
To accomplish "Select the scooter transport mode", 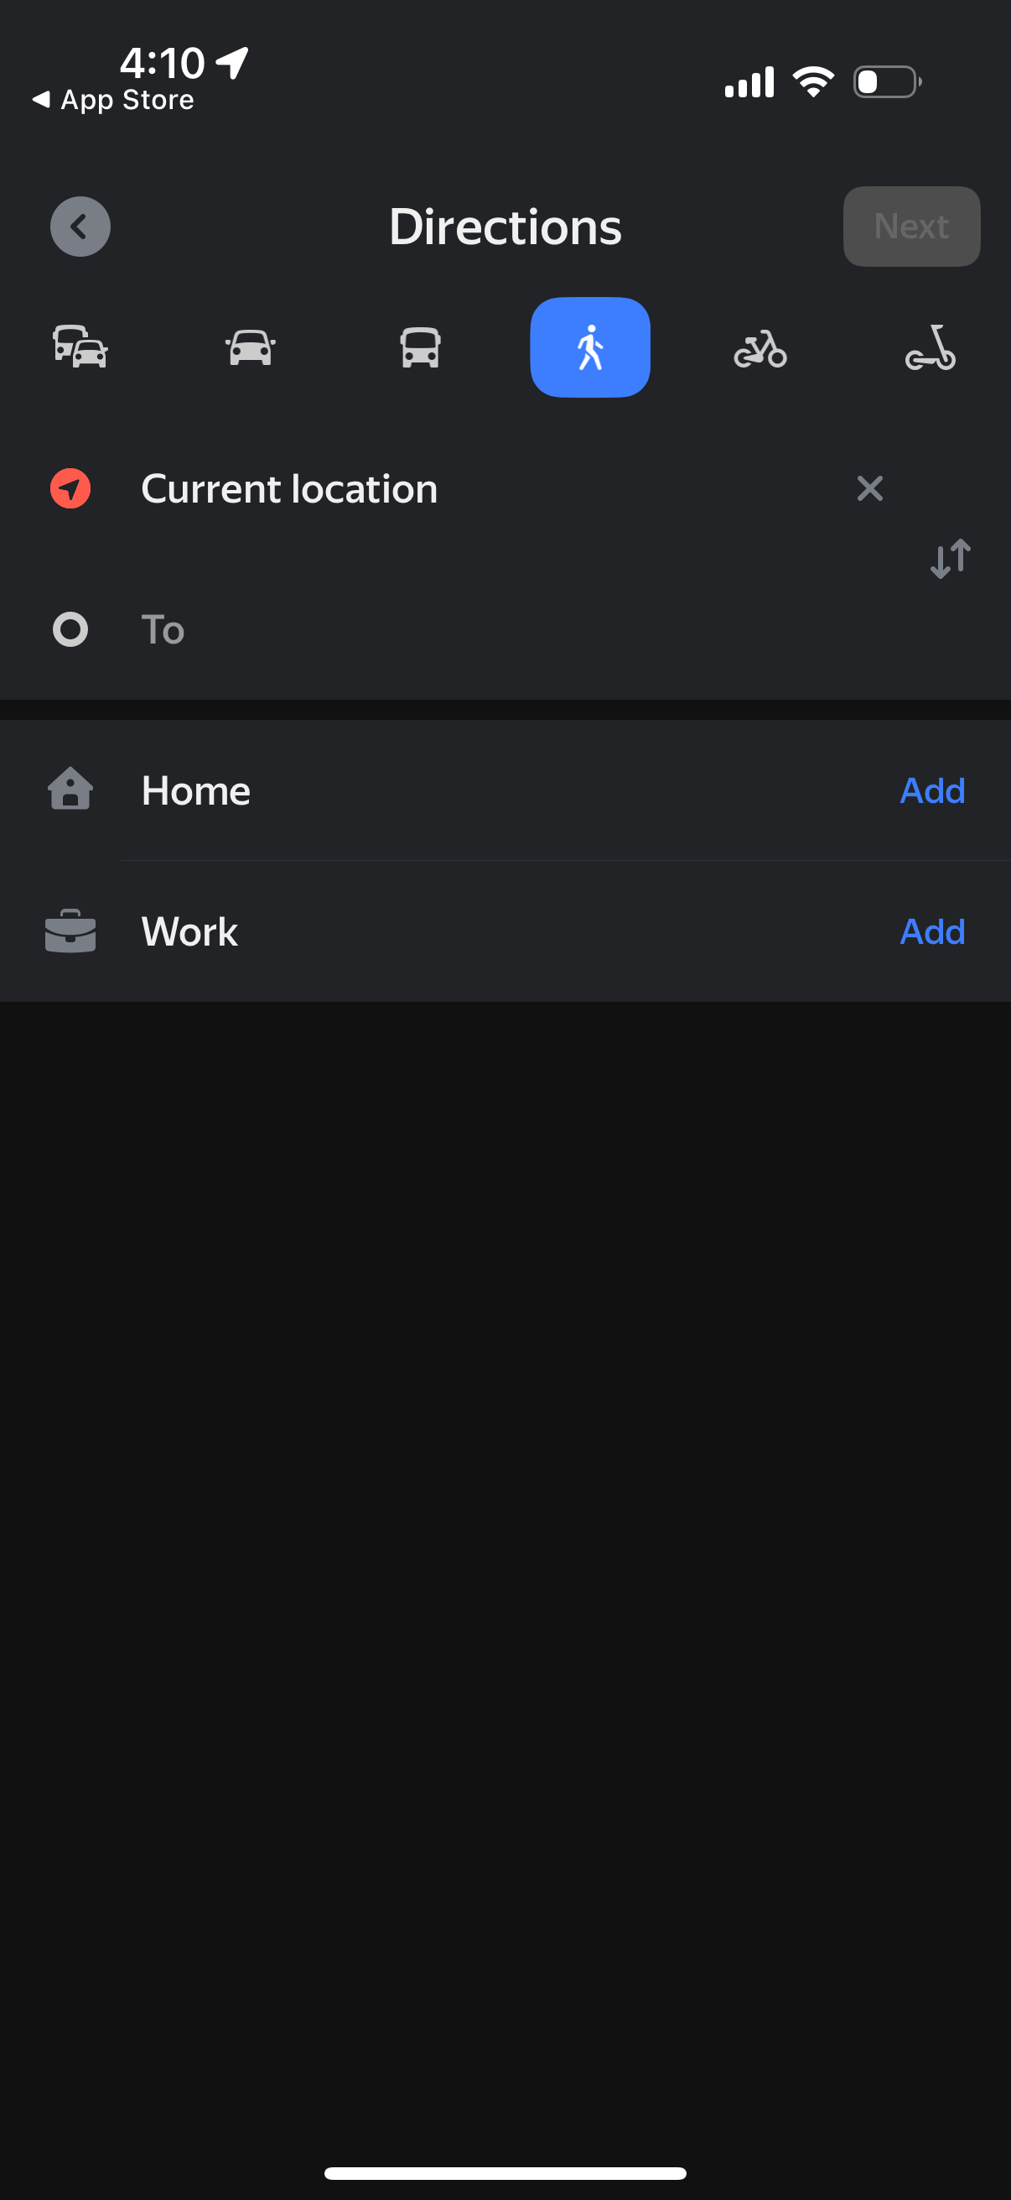I will tap(930, 347).
